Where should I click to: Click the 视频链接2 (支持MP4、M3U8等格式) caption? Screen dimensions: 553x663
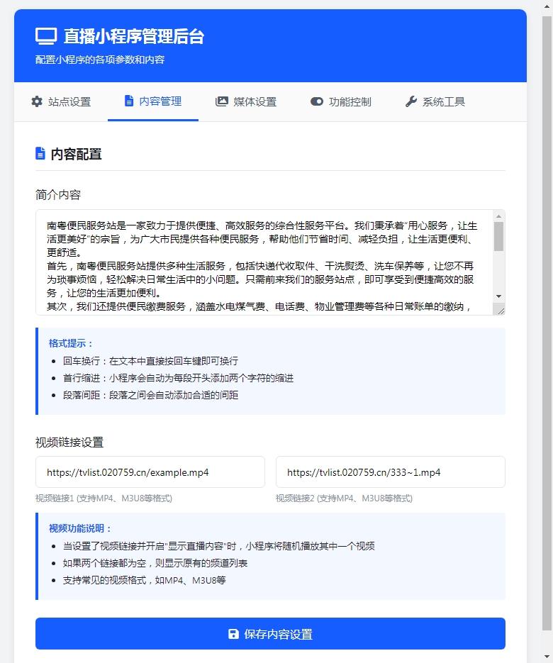coord(344,498)
